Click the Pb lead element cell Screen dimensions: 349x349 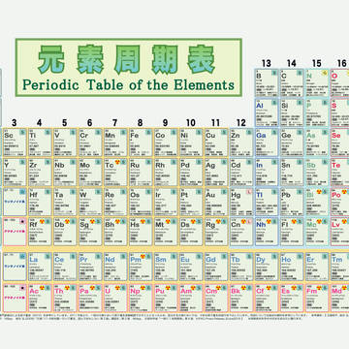[292, 202]
